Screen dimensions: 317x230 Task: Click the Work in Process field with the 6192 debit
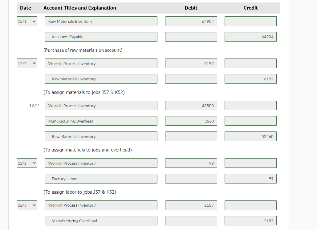click(x=101, y=63)
